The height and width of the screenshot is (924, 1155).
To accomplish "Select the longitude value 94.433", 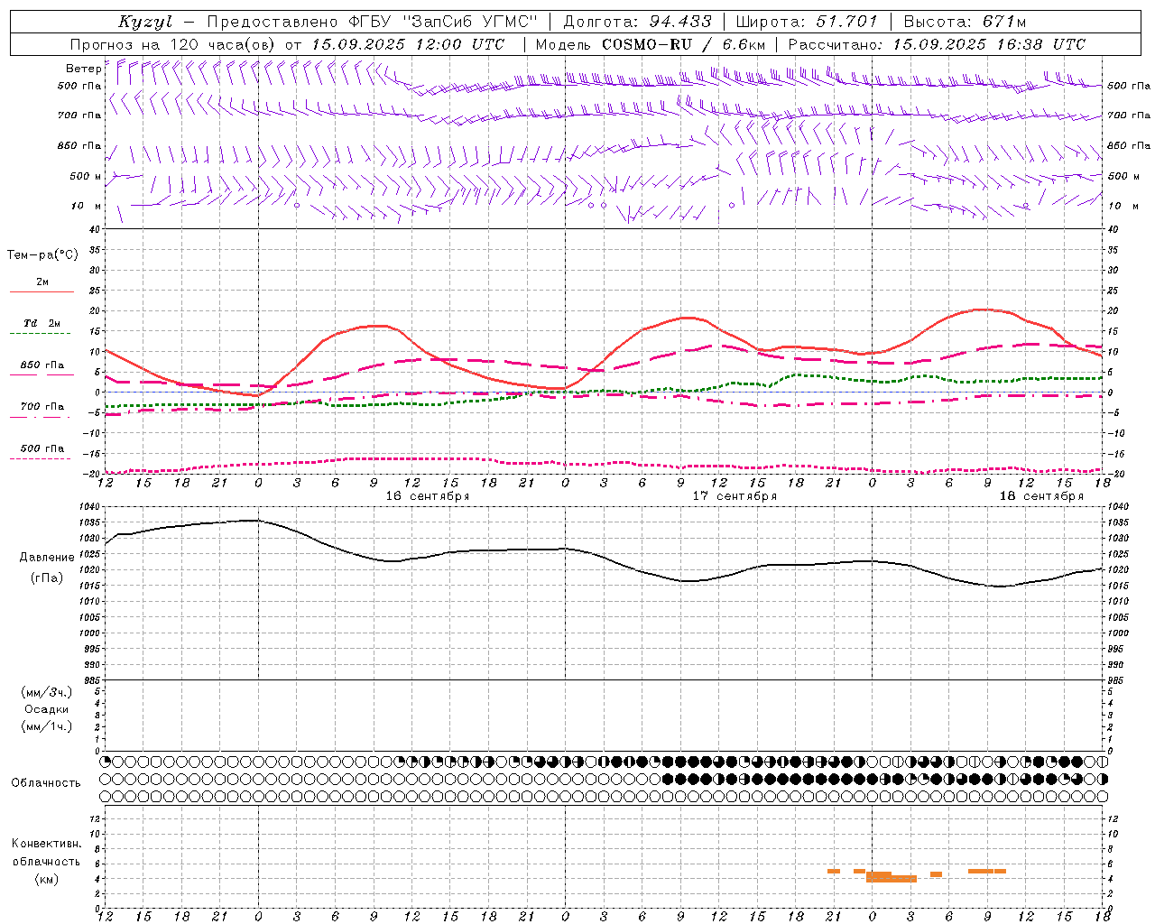I will (679, 22).
